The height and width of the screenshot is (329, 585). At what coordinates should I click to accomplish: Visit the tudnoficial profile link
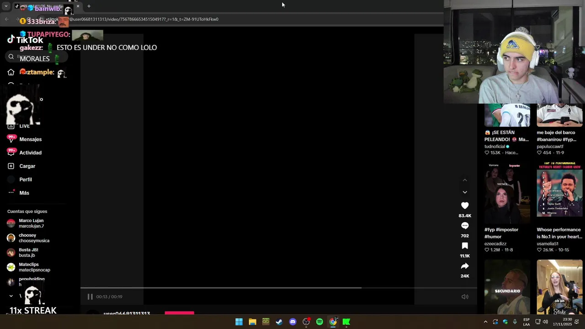click(495, 147)
